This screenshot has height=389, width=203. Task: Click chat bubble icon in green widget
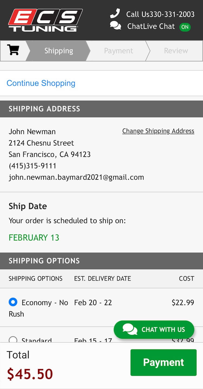(x=130, y=330)
